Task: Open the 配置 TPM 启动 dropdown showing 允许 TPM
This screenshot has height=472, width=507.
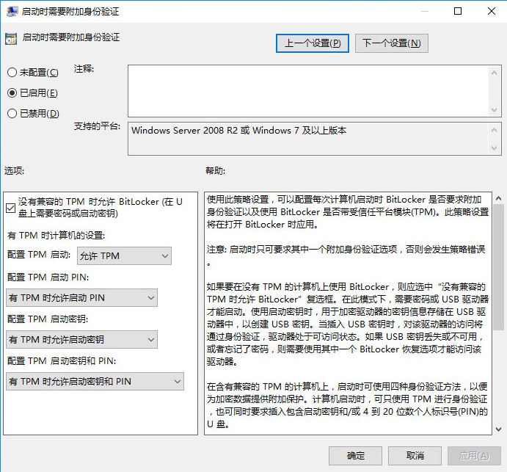Action: [x=124, y=256]
